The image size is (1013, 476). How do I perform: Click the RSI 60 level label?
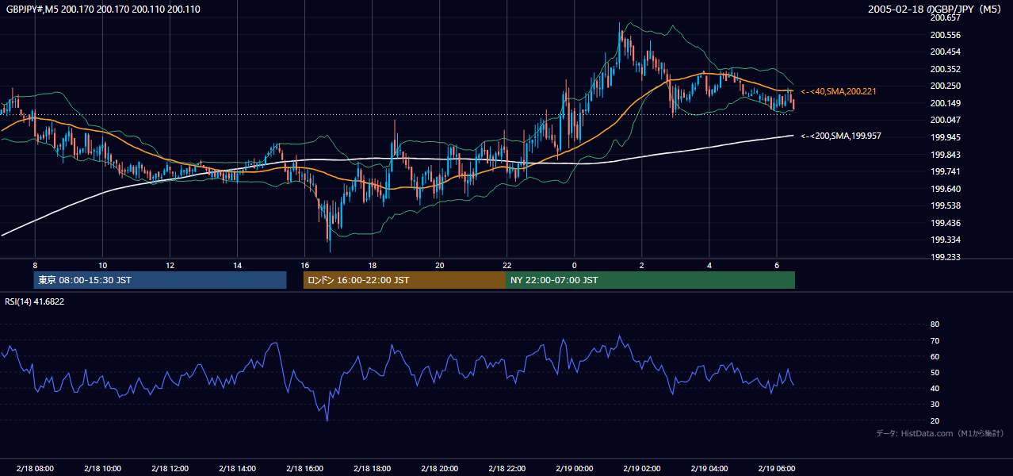(x=935, y=356)
